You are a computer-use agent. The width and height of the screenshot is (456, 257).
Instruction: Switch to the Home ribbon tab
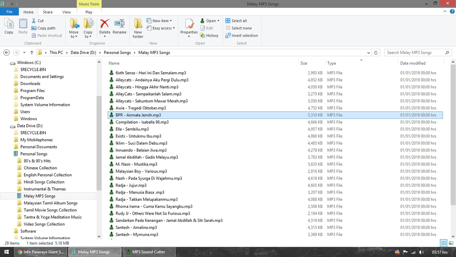coord(28,12)
